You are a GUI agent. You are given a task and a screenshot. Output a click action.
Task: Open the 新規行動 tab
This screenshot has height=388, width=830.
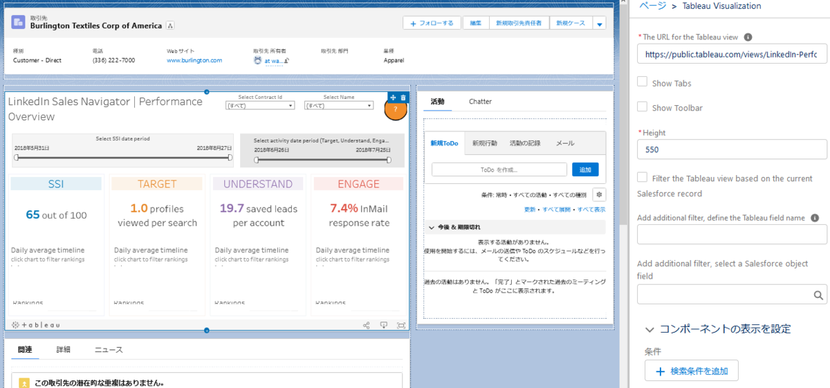coord(485,143)
